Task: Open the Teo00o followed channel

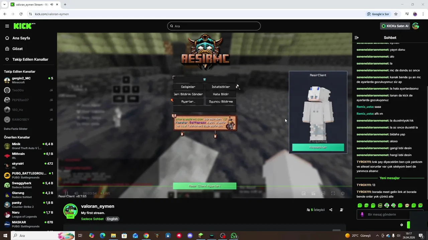Action: (x=28, y=90)
